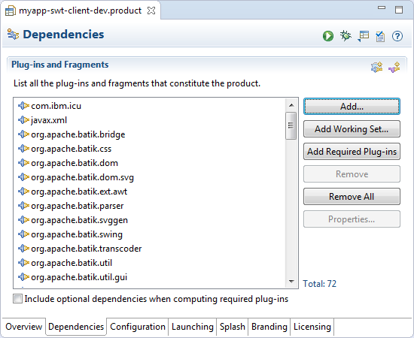This screenshot has height=338, width=414.
Task: Click the Remove All button
Action: [352, 197]
